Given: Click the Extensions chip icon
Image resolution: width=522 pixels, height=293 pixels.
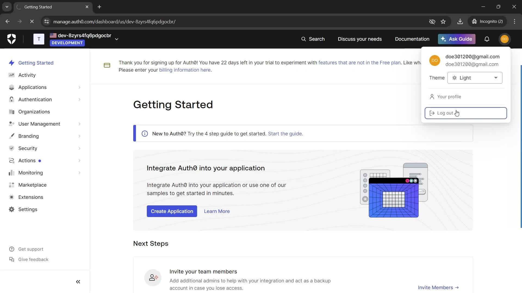Looking at the screenshot, I should coord(11,197).
